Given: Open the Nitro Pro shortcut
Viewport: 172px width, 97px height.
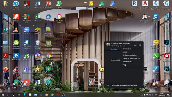Looking at the screenshot, I should click(16, 17).
